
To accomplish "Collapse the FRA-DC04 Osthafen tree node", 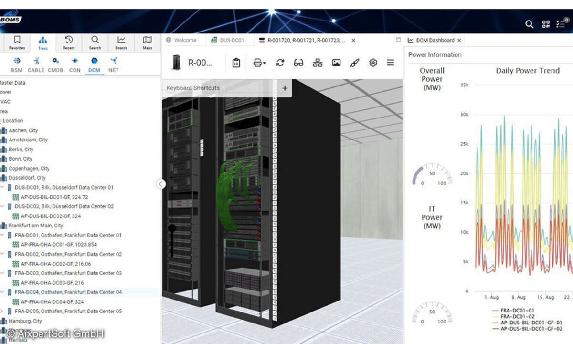I will click(x=3, y=292).
